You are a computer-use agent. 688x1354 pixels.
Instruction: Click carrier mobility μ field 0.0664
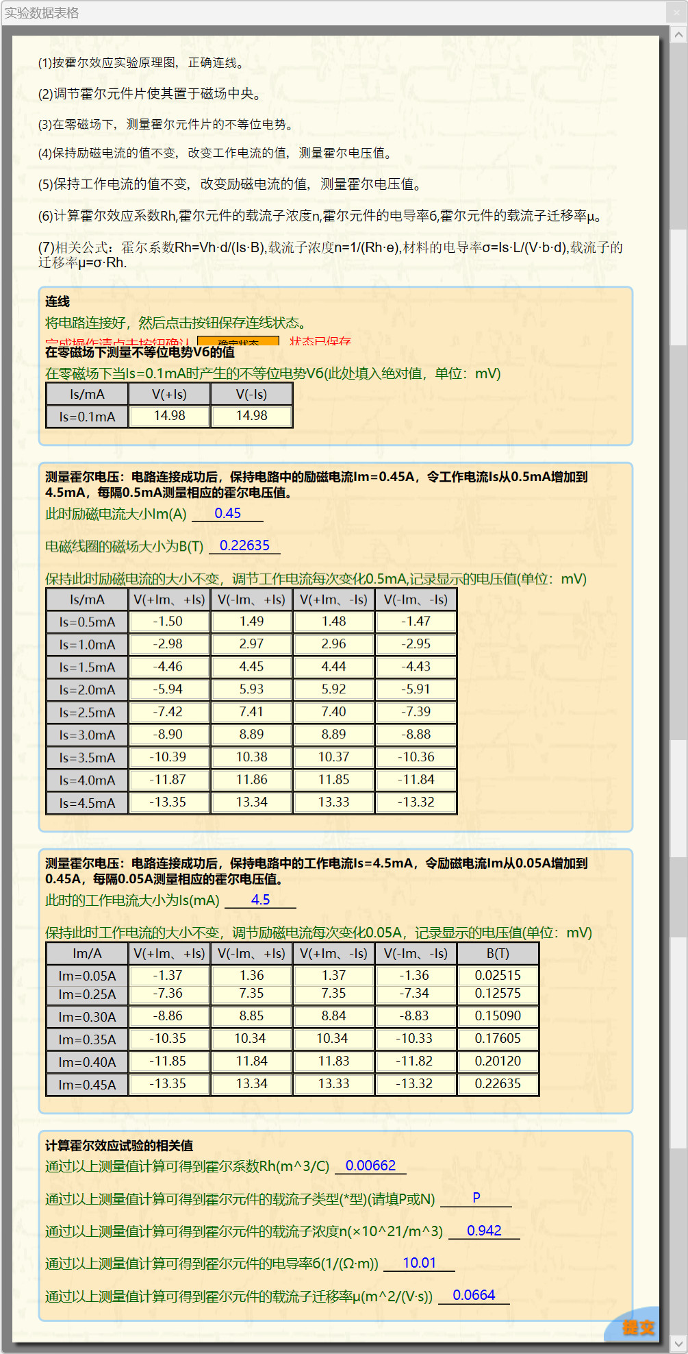pyautogui.click(x=474, y=1295)
